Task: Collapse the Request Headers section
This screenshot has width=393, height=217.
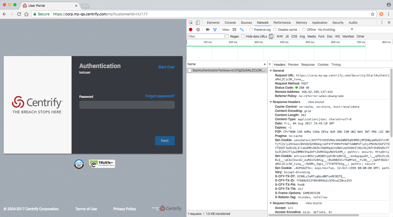Action: [x=271, y=203]
